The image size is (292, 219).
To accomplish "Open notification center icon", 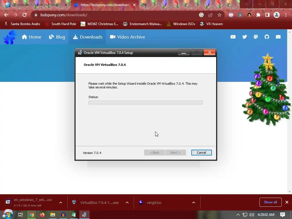I will pos(283,215).
